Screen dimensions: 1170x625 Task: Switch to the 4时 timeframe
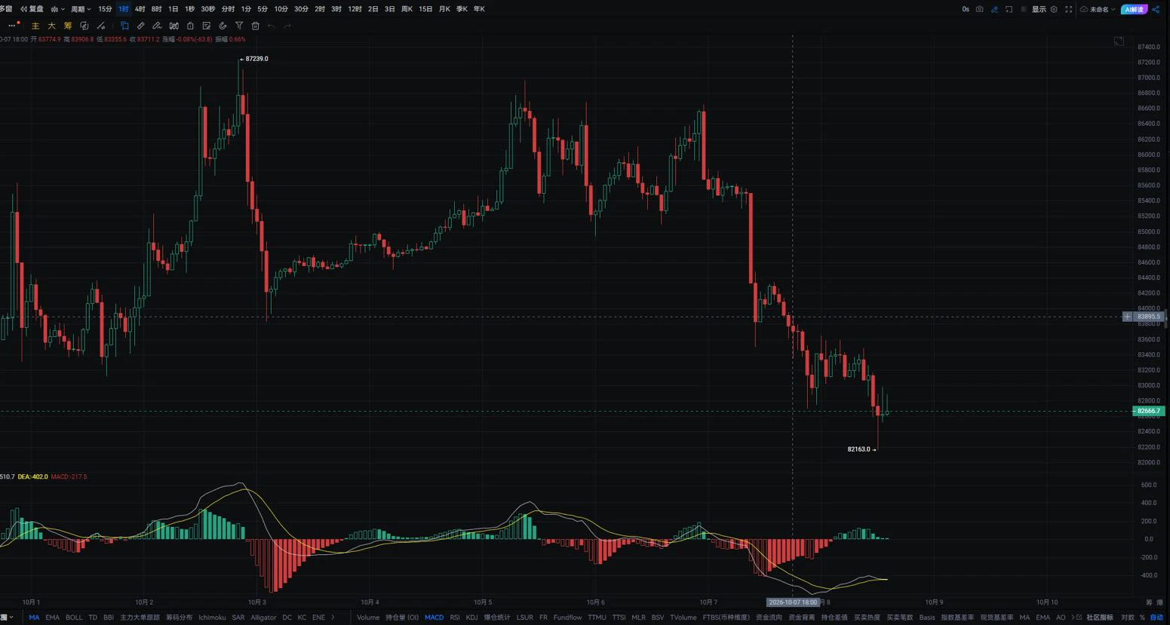pos(140,9)
